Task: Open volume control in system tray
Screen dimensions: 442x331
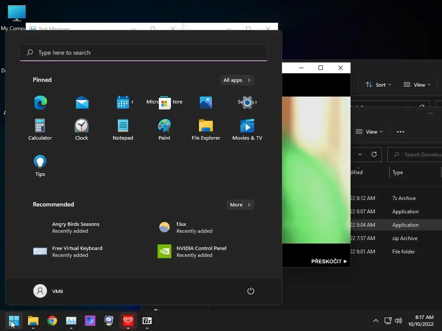Action: pyautogui.click(x=398, y=321)
